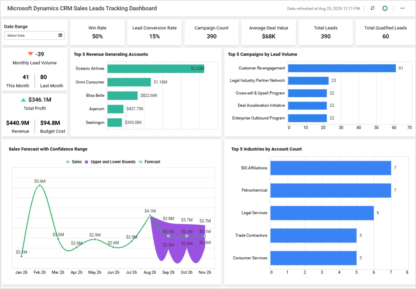416x289 pixels.
Task: Click the Enterprise Outbound Program bar
Action: [307, 118]
